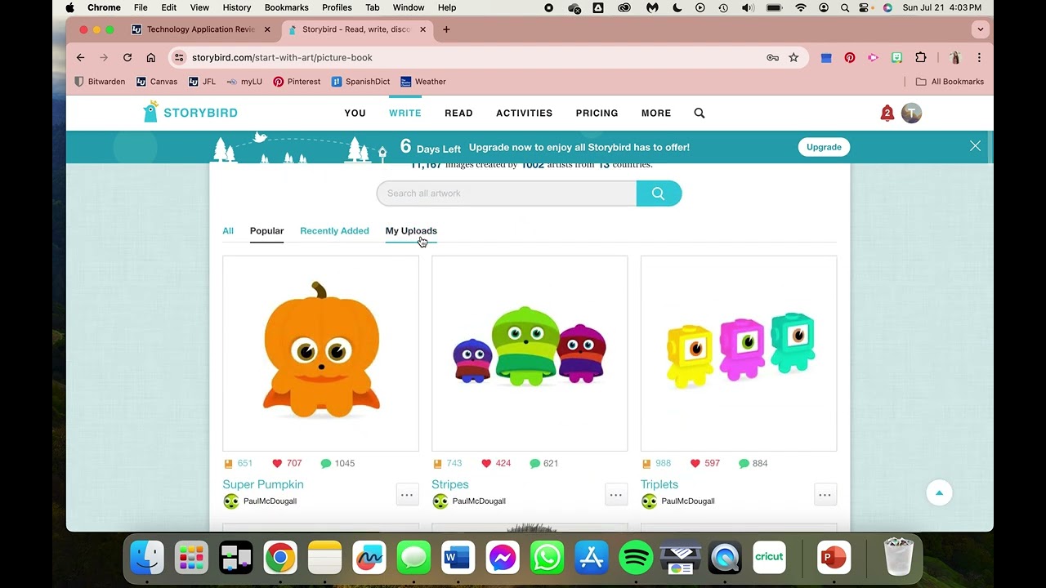Bookmark this page with the star
The width and height of the screenshot is (1046, 588).
[793, 57]
